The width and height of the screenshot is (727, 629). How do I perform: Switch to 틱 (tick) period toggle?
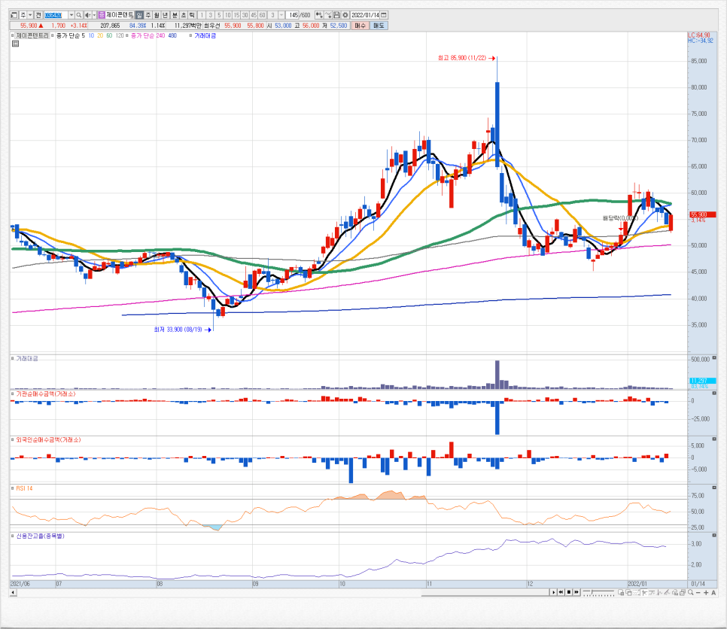[191, 15]
